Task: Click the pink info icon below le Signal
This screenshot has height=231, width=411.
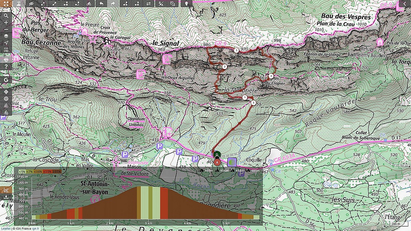Action: point(167,59)
